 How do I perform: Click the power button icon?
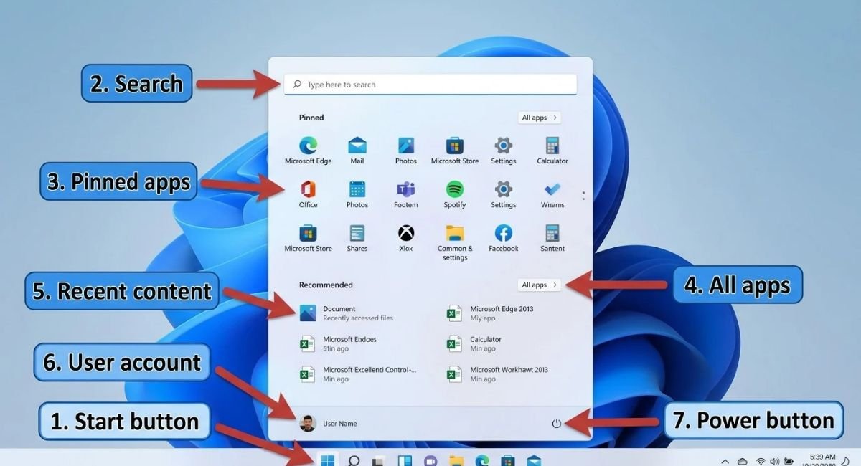pos(556,424)
